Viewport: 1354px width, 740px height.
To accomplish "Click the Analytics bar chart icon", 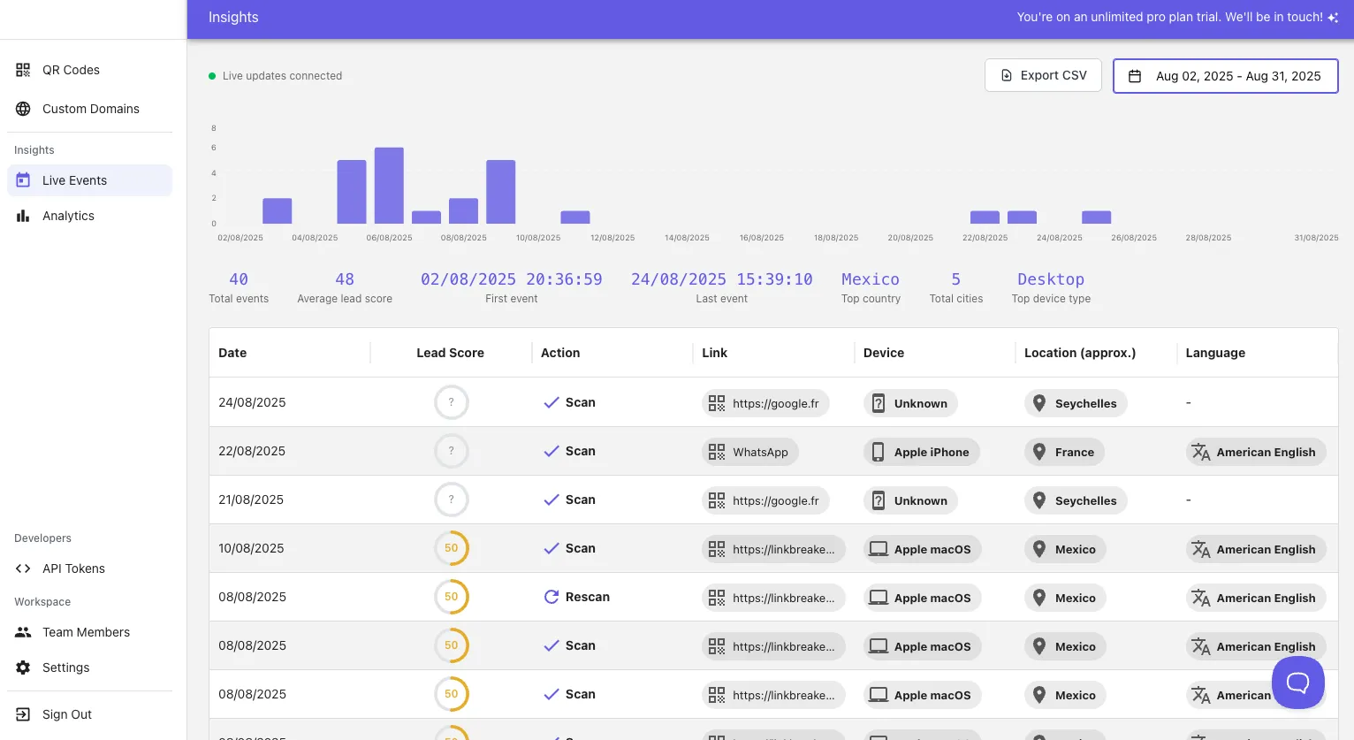I will [23, 216].
